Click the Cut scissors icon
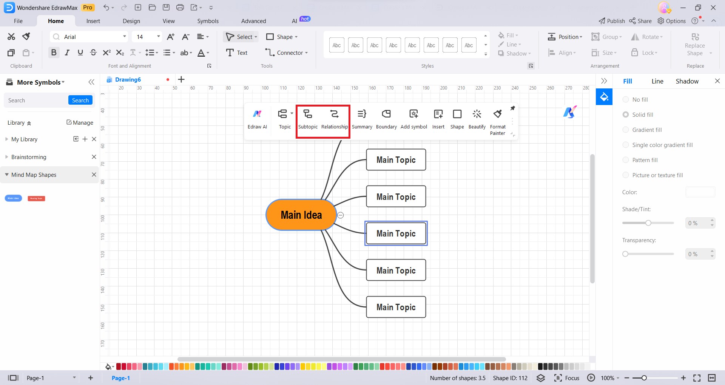 click(x=11, y=37)
